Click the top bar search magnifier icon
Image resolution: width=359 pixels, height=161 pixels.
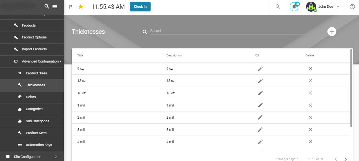pos(278,7)
